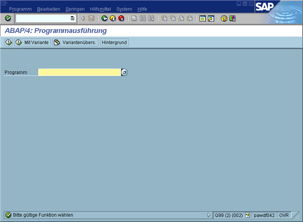This screenshot has height=222, width=303.
Task: Open value help for Programm field
Action: click(x=124, y=72)
